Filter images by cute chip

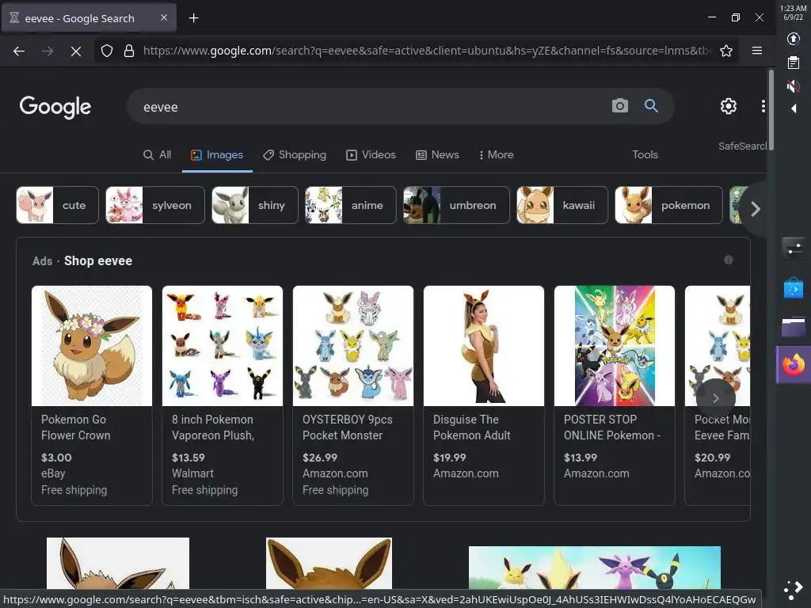57,205
